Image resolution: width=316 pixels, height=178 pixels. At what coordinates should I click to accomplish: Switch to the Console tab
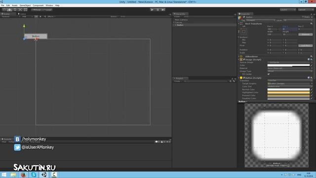click(7, 139)
